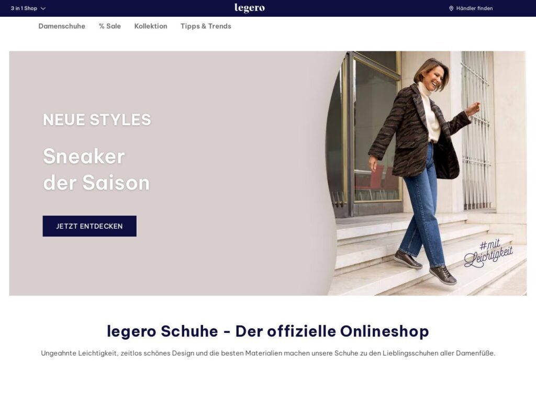
Task: Click the NEUE STYLES banner heading
Action: click(97, 120)
